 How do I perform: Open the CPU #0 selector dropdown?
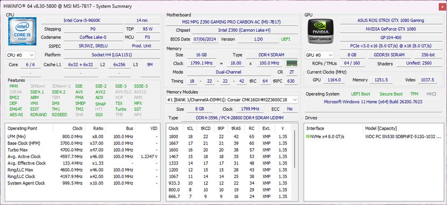[x=20, y=55]
